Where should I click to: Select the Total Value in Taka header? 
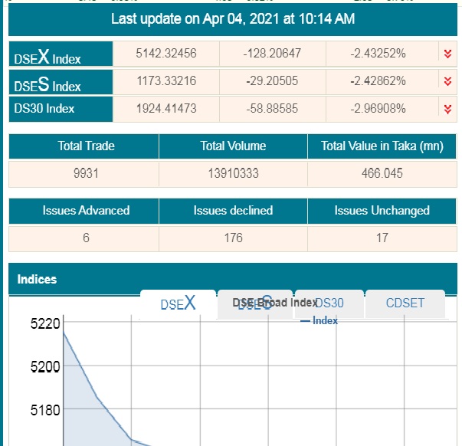382,146
